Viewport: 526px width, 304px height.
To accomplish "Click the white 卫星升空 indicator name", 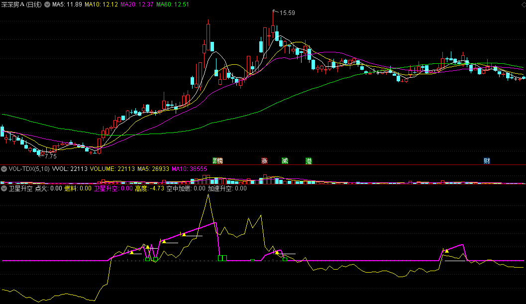I will pos(21,188).
